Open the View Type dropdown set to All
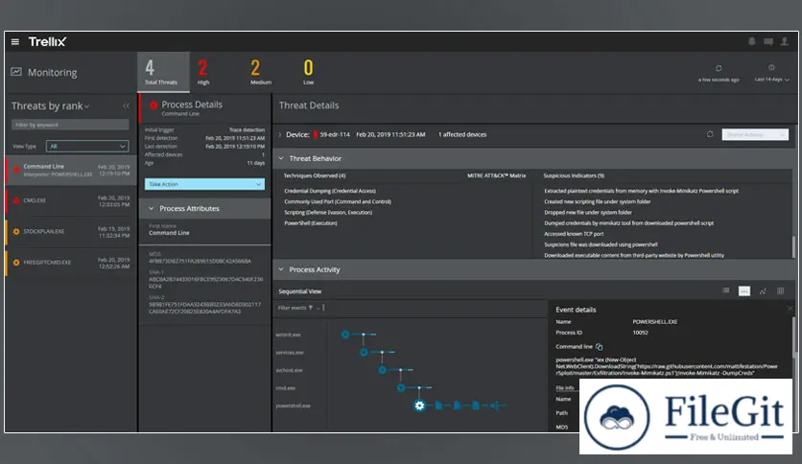Image resolution: width=802 pixels, height=464 pixels. pos(87,146)
